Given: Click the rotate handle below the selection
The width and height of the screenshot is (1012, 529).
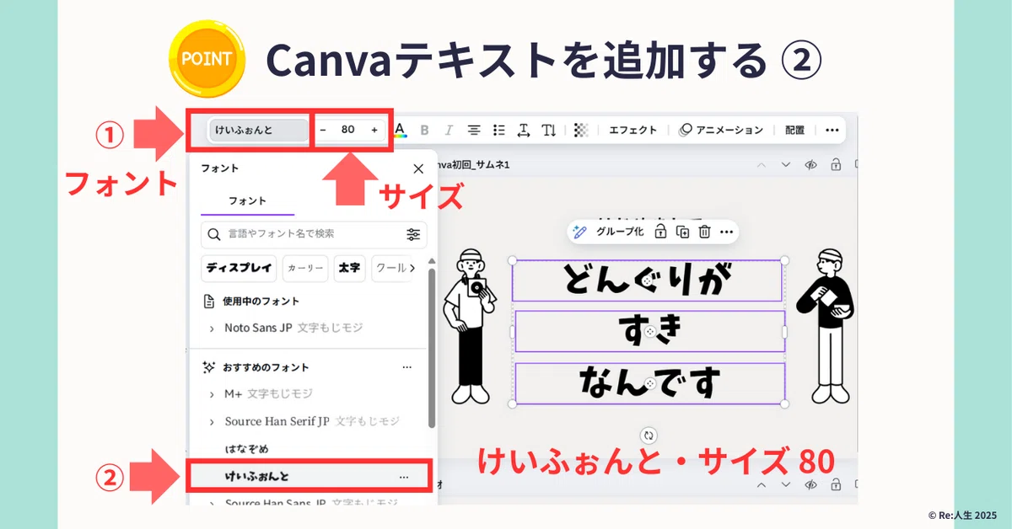Looking at the screenshot, I should click(x=649, y=435).
